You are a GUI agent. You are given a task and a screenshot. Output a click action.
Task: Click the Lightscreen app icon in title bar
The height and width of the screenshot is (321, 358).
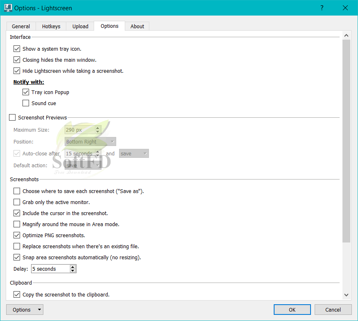(8, 8)
